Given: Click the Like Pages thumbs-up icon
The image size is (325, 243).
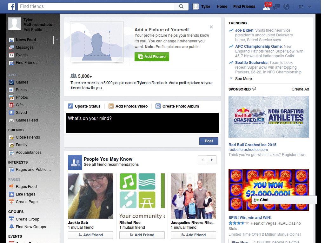Looking at the screenshot, I should [x=11, y=194].
